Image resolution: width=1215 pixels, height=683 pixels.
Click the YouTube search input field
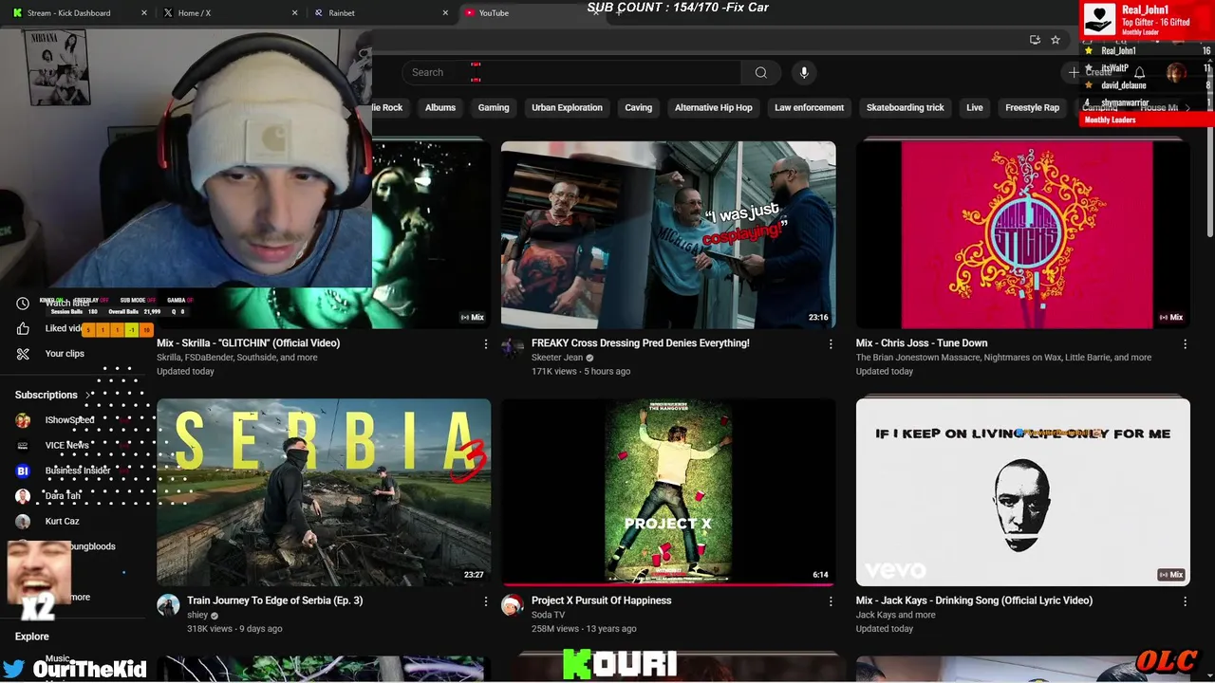click(572, 73)
